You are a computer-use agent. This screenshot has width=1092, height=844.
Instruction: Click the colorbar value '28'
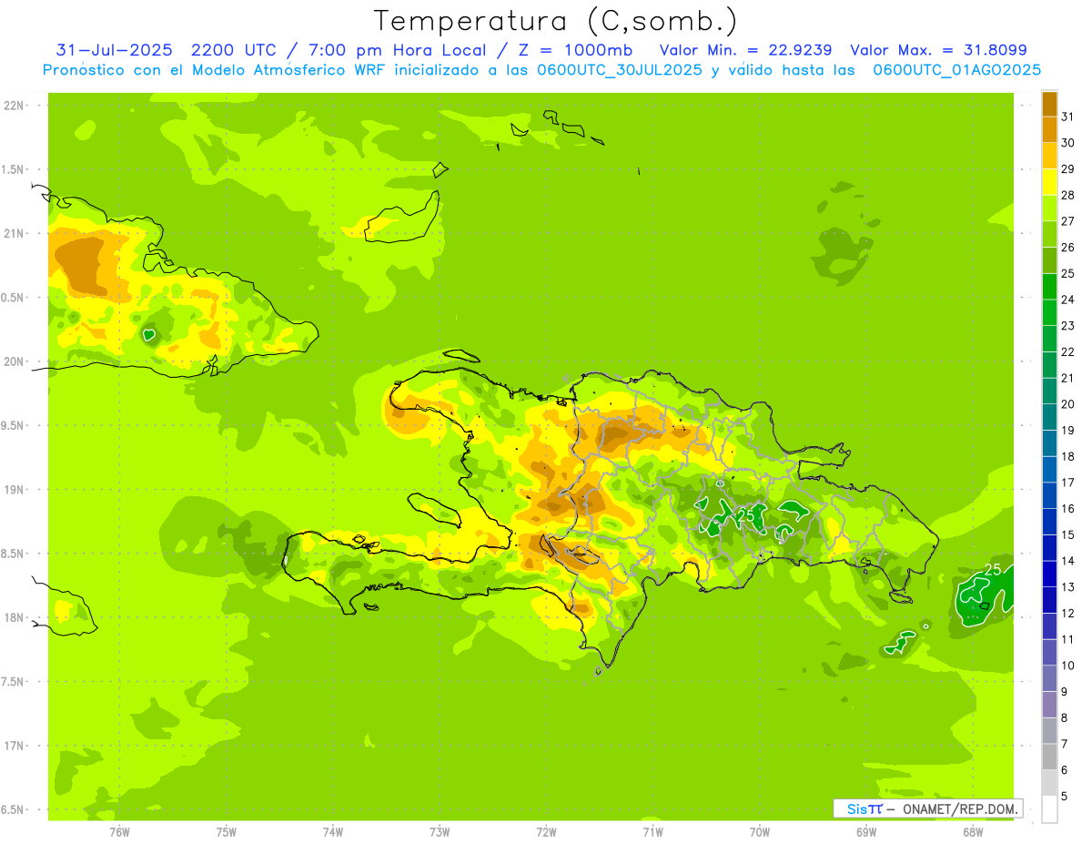click(x=1067, y=195)
